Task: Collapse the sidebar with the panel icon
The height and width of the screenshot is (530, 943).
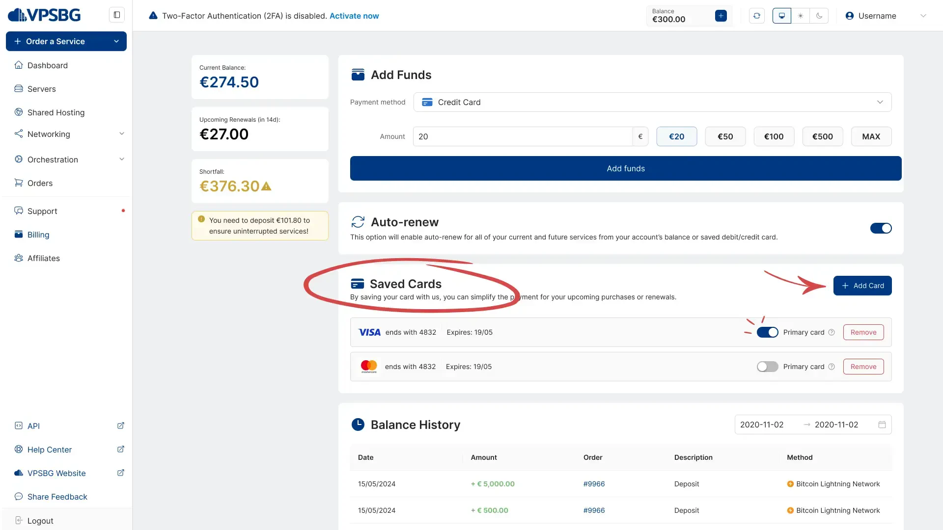Action: click(x=117, y=15)
